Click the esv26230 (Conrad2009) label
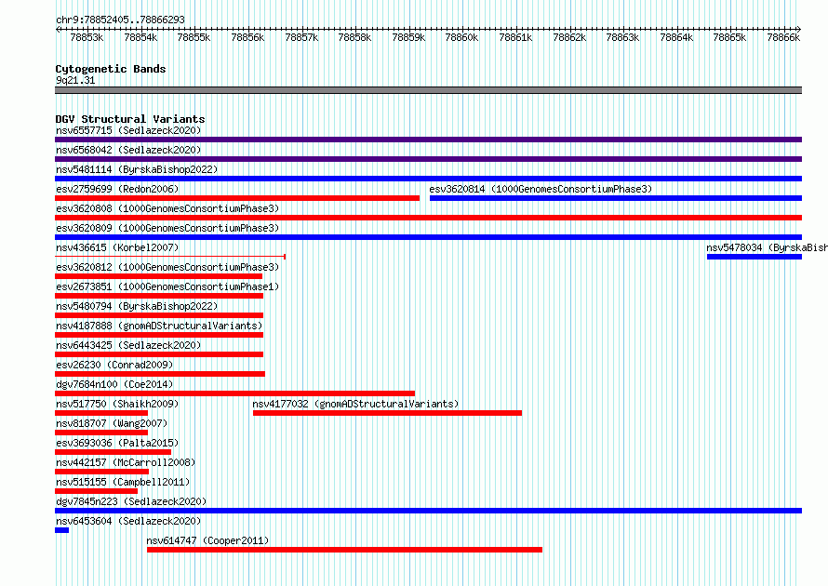Viewport: 828px width, 586px height. [114, 365]
